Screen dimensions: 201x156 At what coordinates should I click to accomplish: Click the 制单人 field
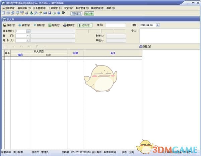[116, 36]
